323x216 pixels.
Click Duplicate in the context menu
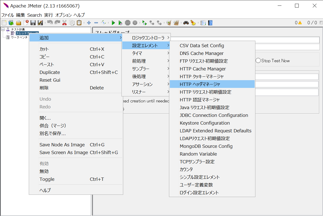click(x=50, y=72)
